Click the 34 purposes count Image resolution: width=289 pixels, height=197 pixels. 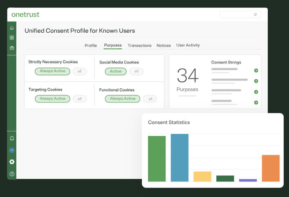coord(188,76)
